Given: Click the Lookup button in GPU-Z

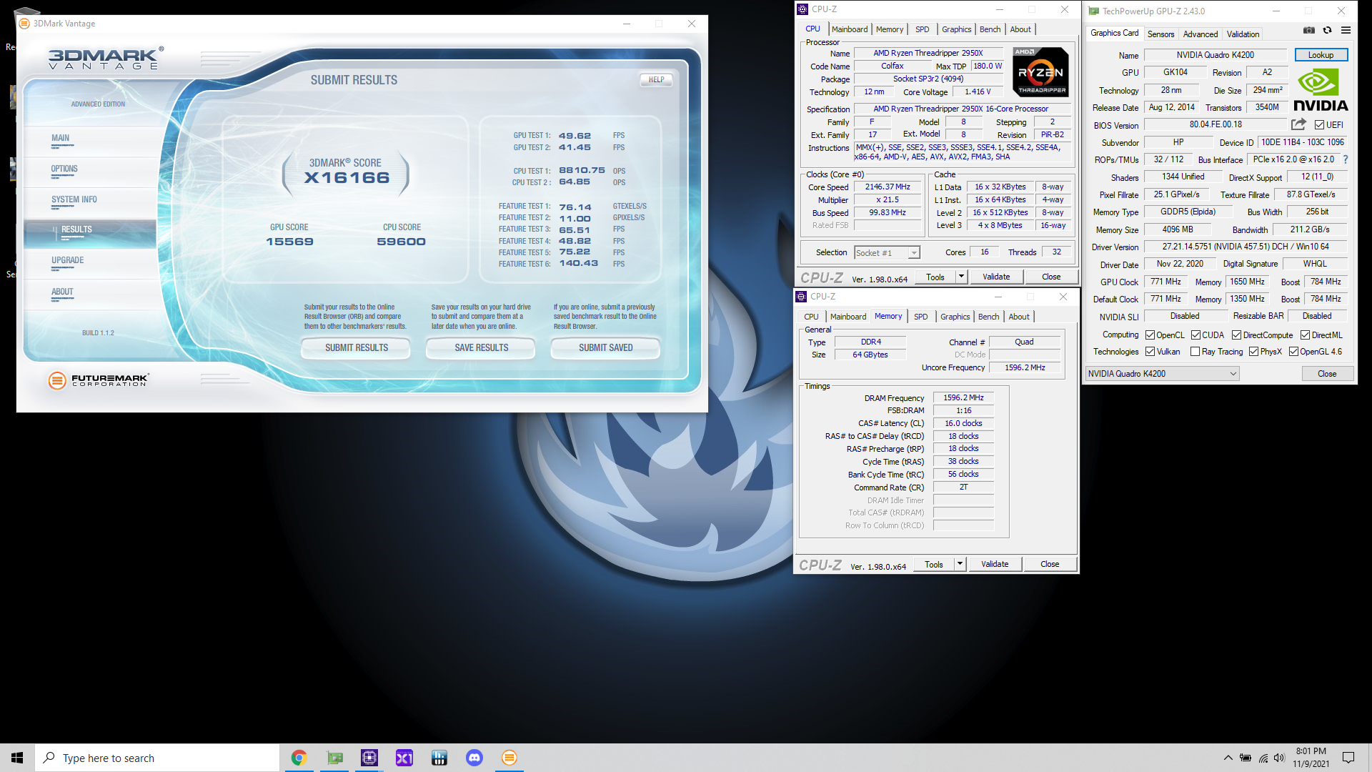Looking at the screenshot, I should tap(1321, 55).
